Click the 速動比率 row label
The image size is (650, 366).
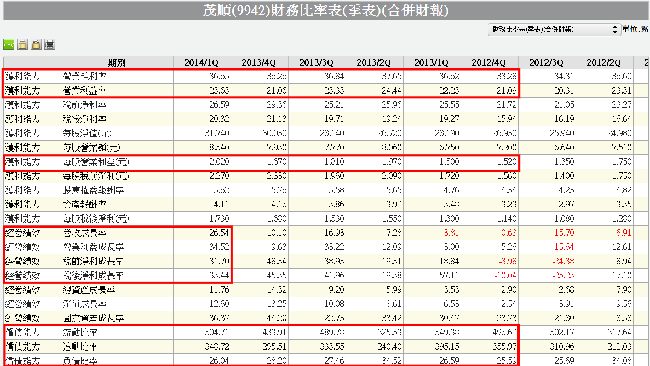click(x=80, y=346)
